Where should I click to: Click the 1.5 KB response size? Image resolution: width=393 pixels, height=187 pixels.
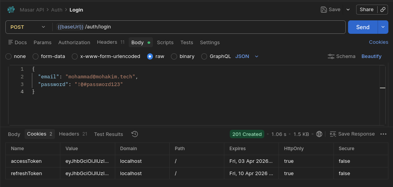(301, 134)
